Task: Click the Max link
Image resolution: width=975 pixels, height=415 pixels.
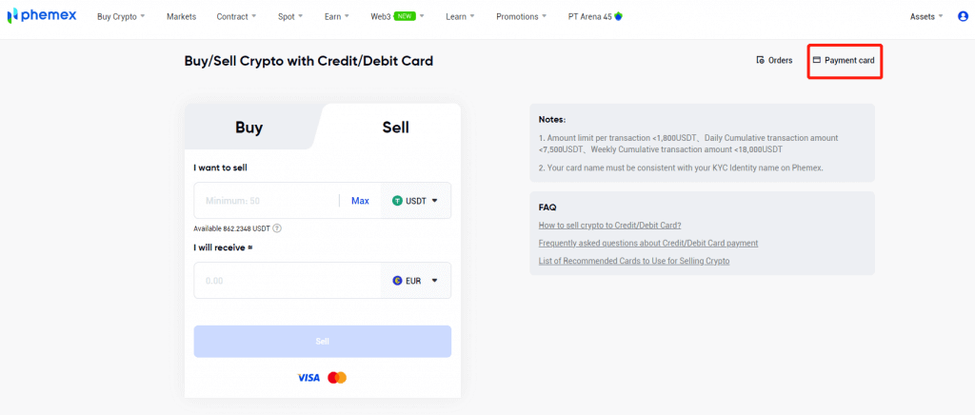Action: 360,201
